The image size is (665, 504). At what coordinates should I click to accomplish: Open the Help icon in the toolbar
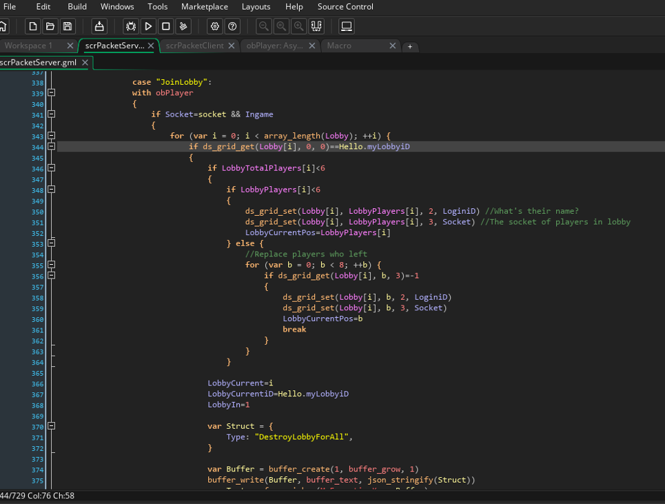click(x=232, y=26)
